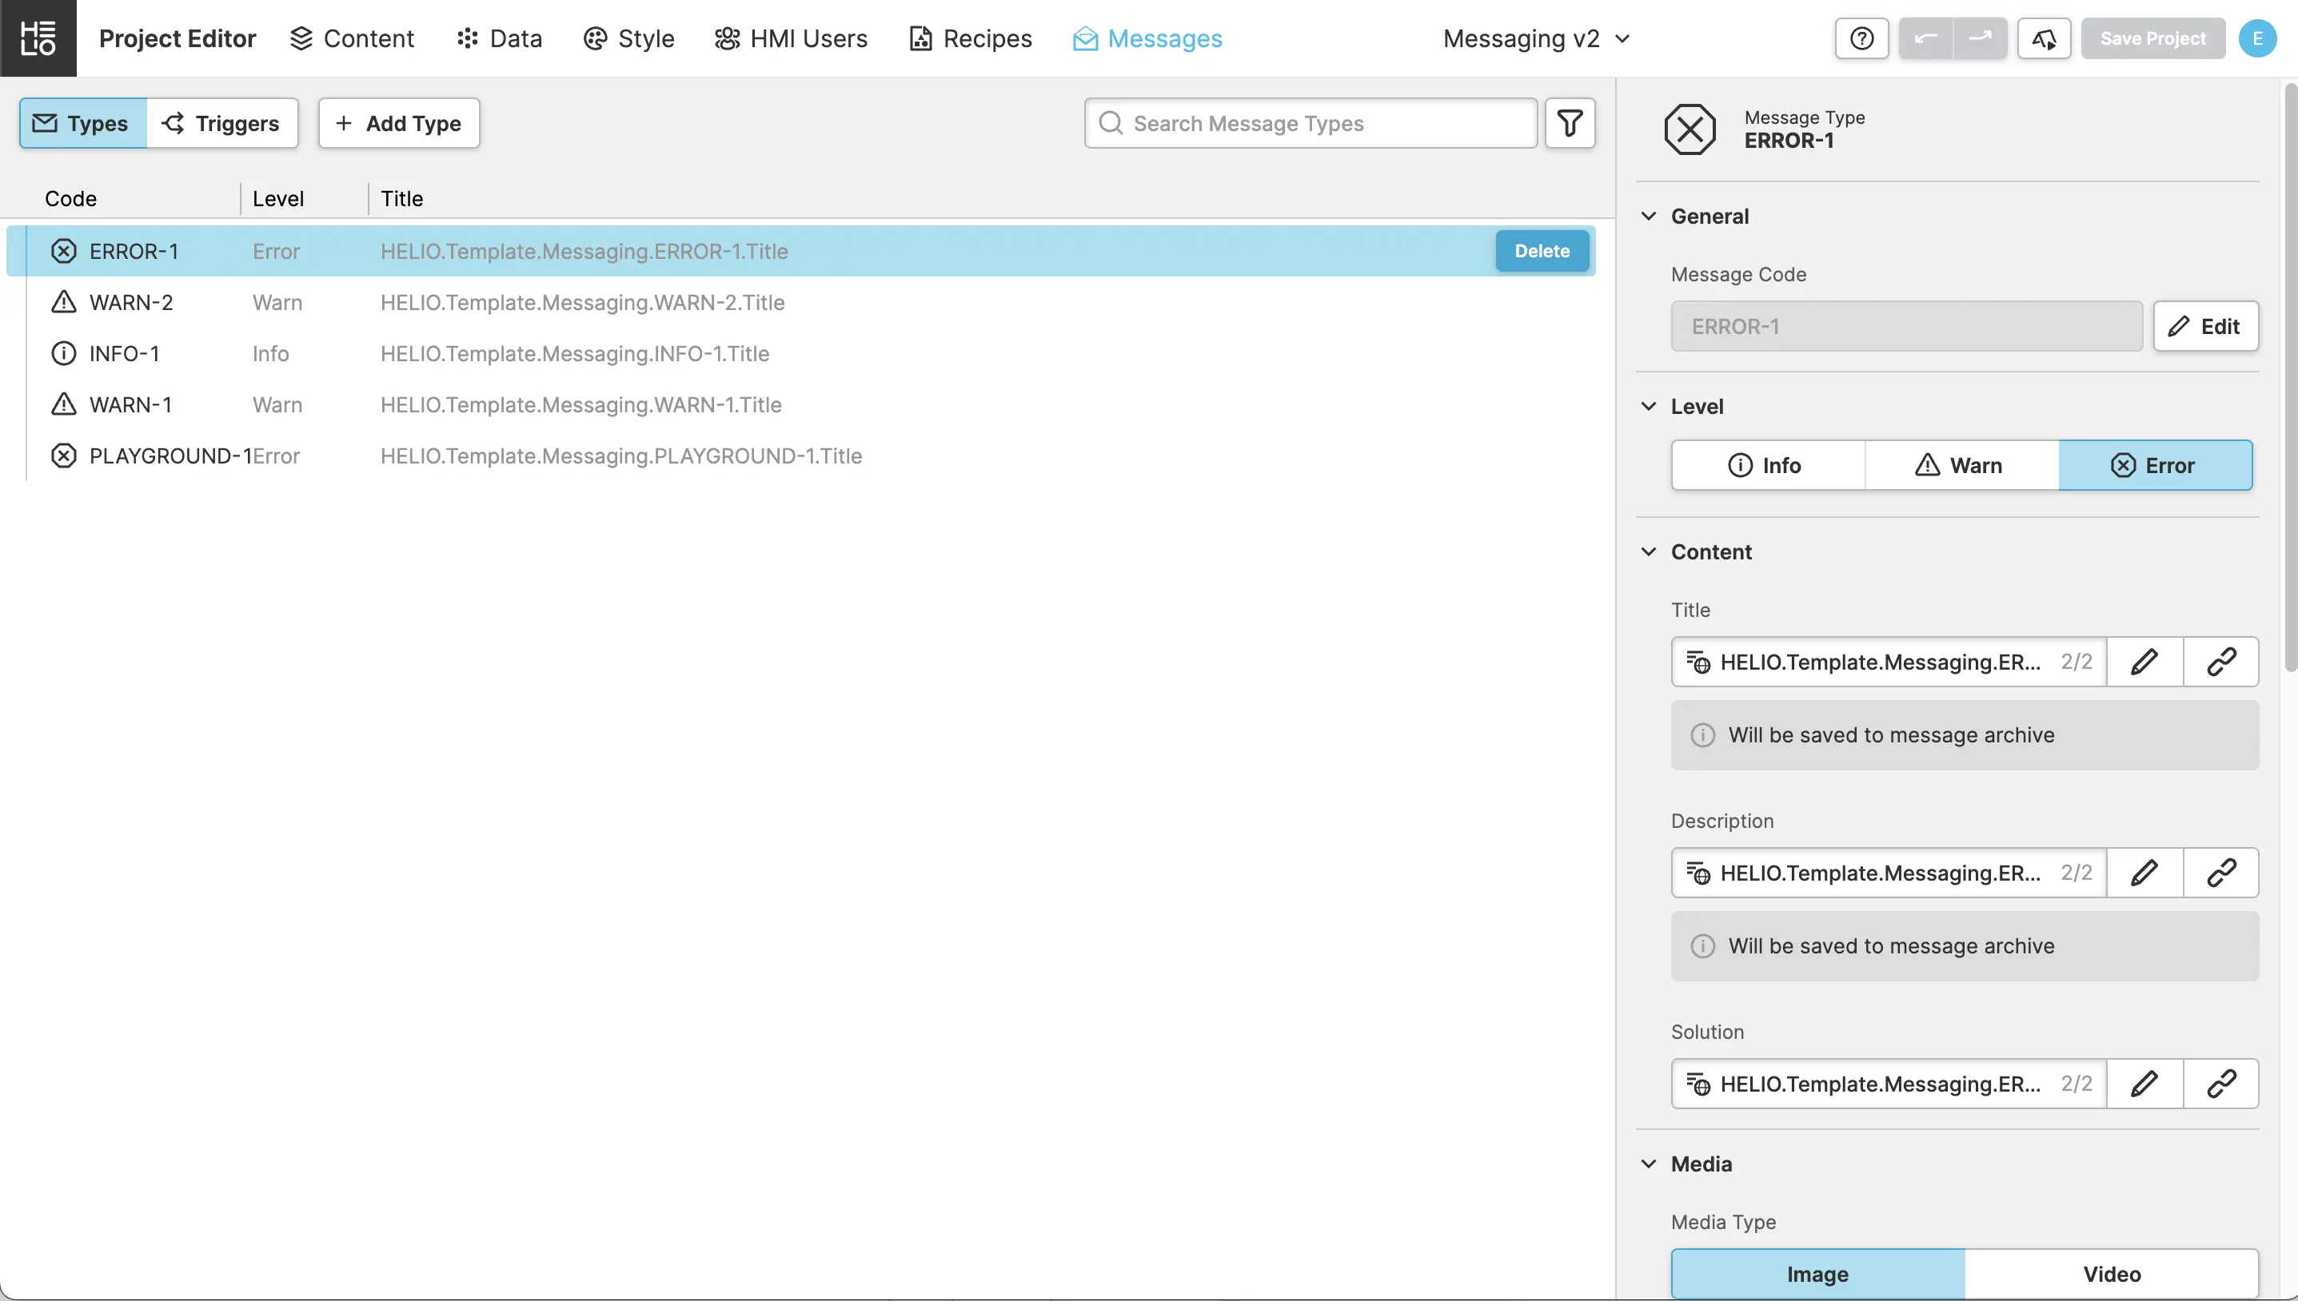Click the HELIO logo icon
The height and width of the screenshot is (1301, 2298).
[x=38, y=38]
